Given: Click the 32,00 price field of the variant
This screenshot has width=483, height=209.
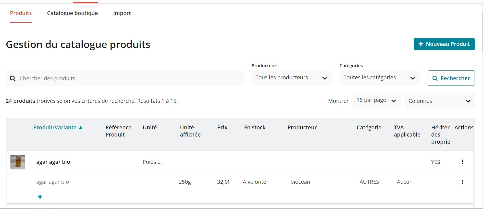Looking at the screenshot, I should (x=223, y=182).
